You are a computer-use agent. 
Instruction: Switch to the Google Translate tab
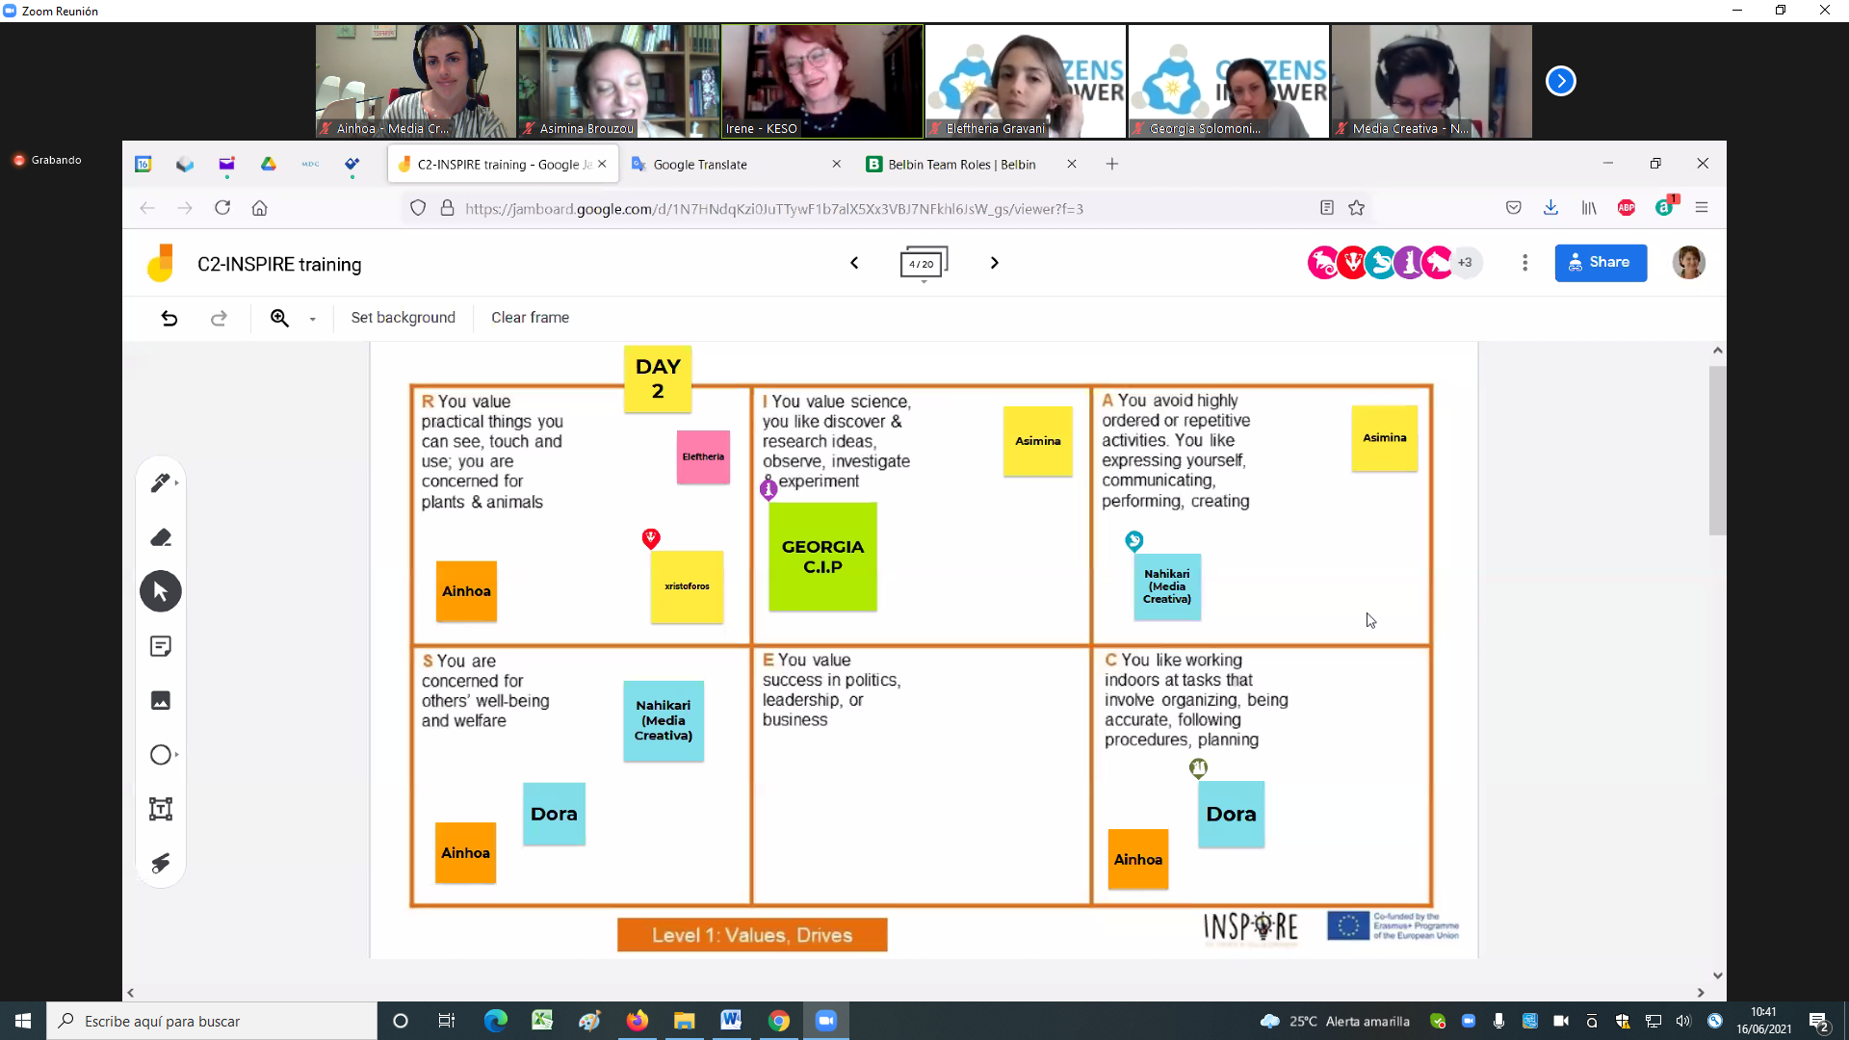[x=700, y=165]
